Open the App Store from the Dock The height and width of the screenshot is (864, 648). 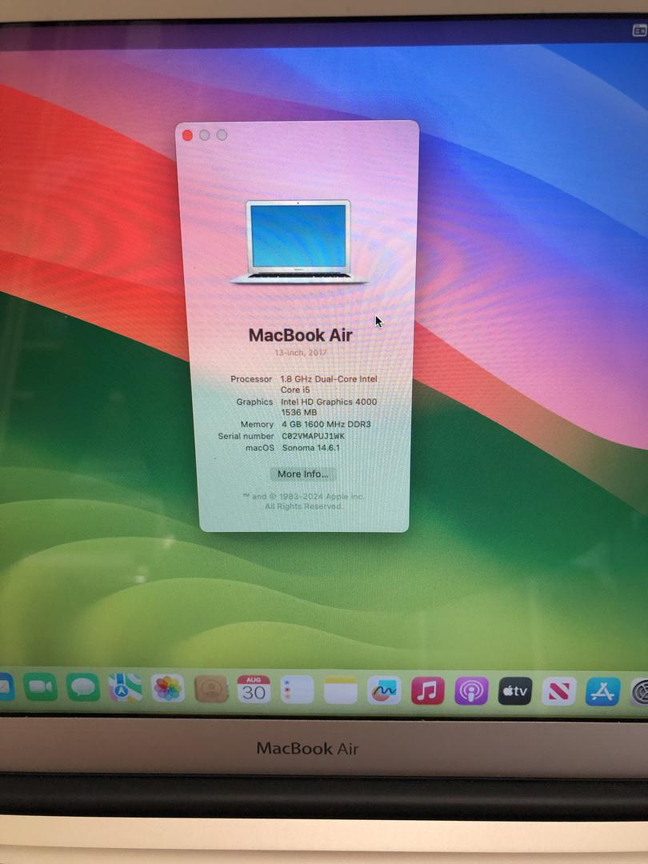click(x=603, y=691)
